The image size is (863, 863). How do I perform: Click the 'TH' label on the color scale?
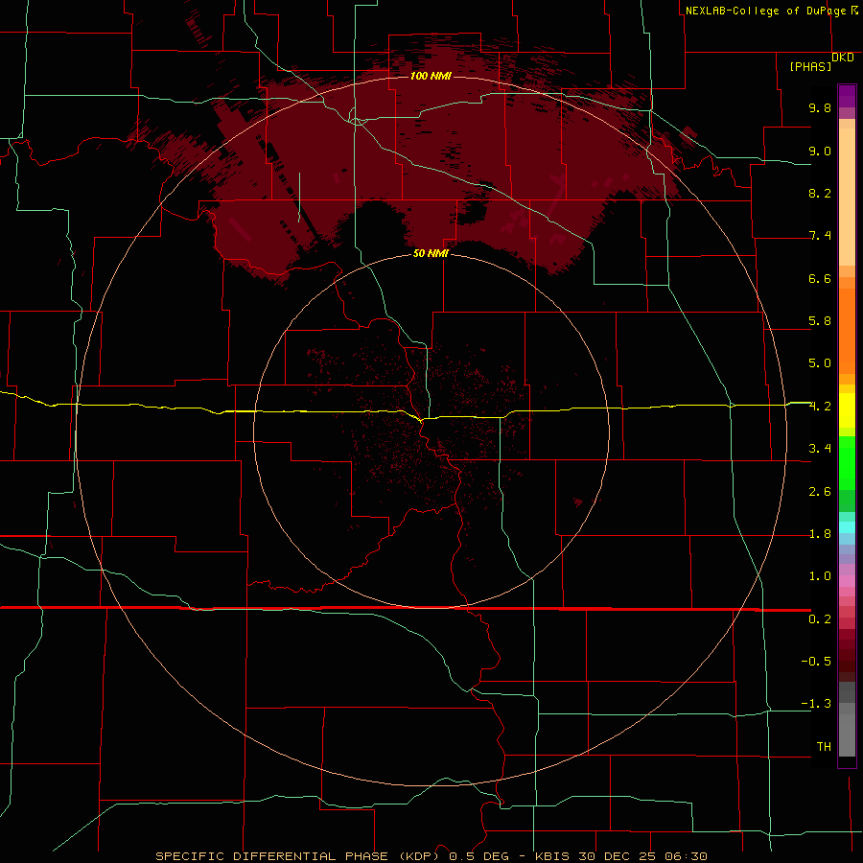tap(824, 747)
